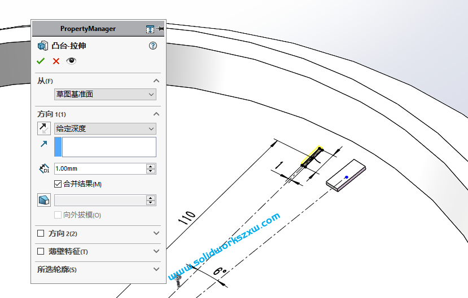The image size is (468, 298).
Task: Click the yellow highlighted sketch profile
Action: (312, 156)
